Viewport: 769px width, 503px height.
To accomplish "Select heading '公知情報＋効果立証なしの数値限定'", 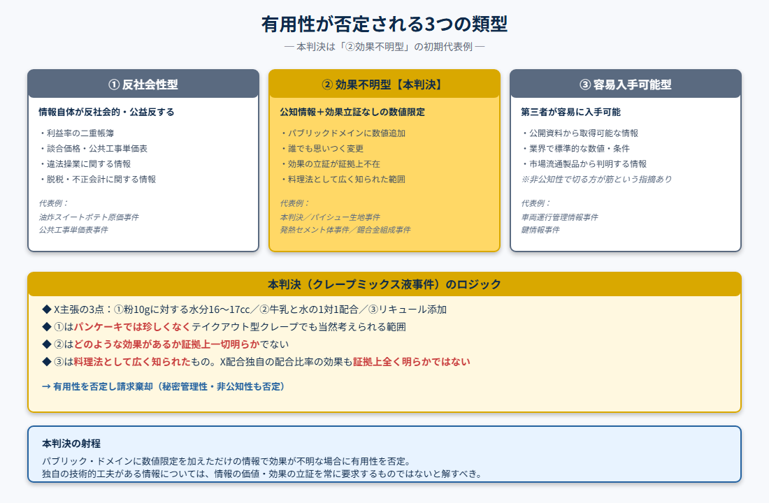I will coord(352,112).
